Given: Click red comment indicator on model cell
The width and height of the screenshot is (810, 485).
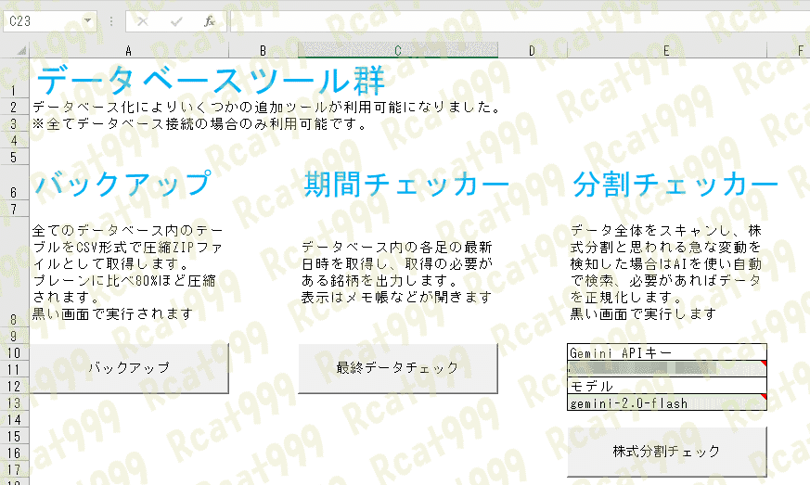Looking at the screenshot, I should coord(764,398).
